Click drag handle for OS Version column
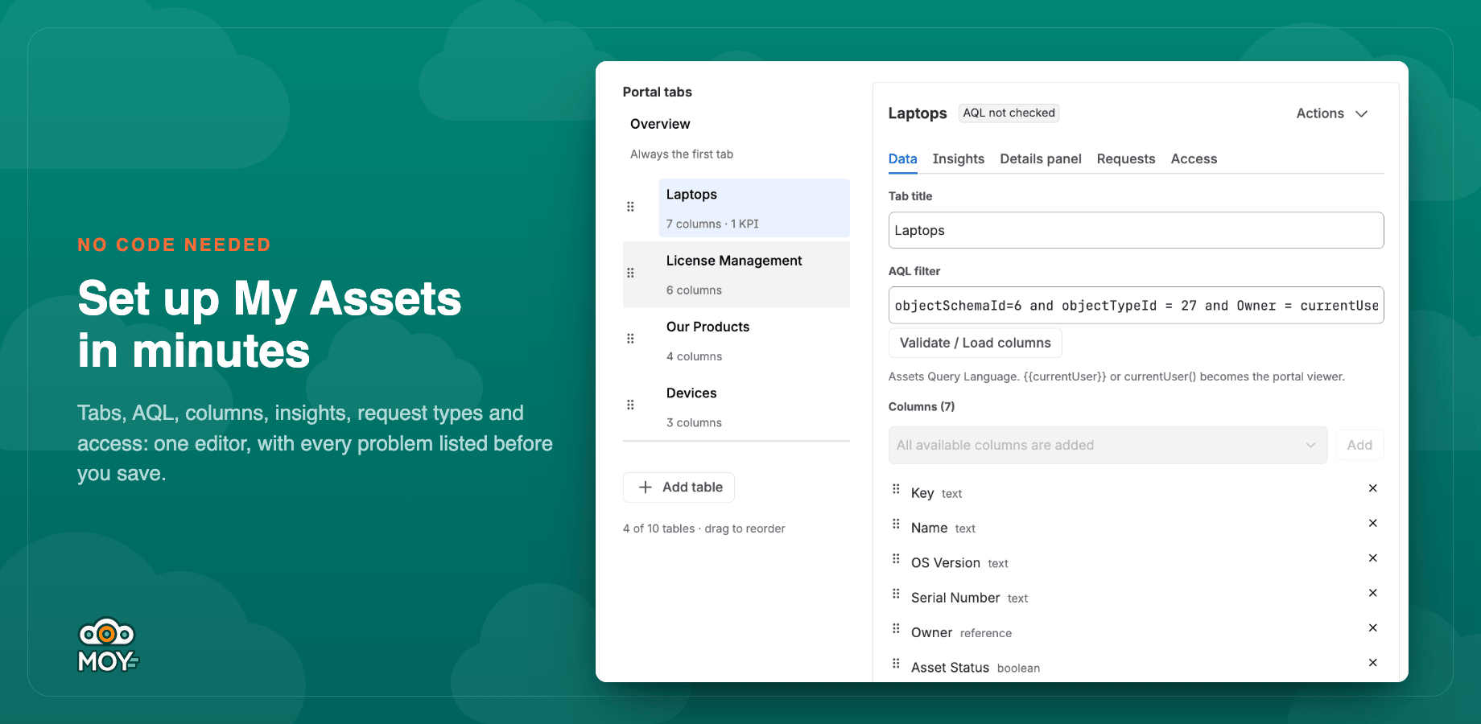Screen dimensions: 1481x724 pyautogui.click(x=896, y=558)
